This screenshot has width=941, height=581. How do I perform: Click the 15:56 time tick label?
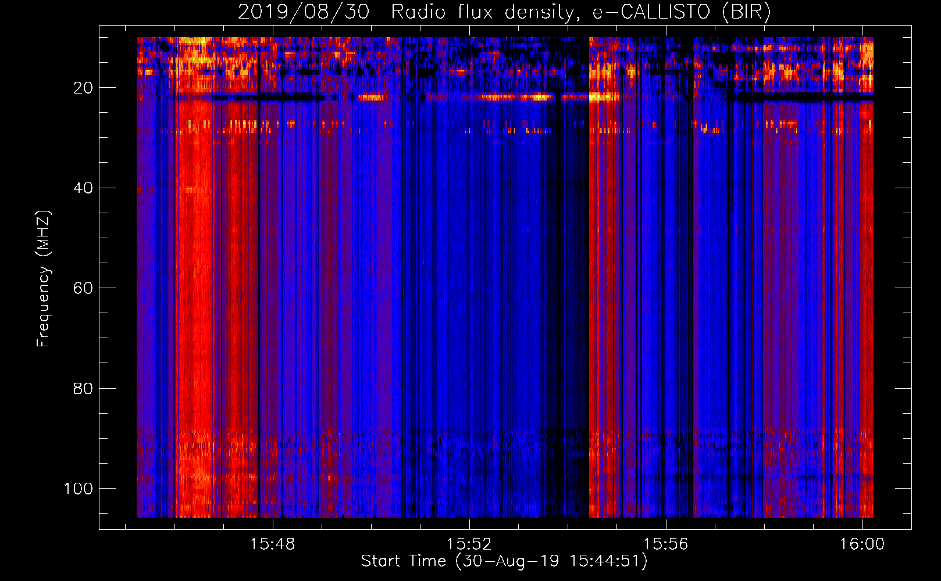(x=665, y=544)
